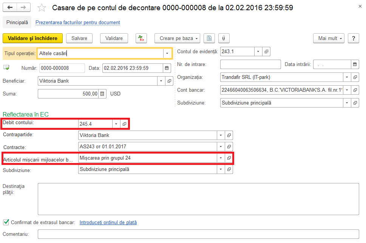
Task: Open the calculator for Suma field
Action: [x=102, y=94]
